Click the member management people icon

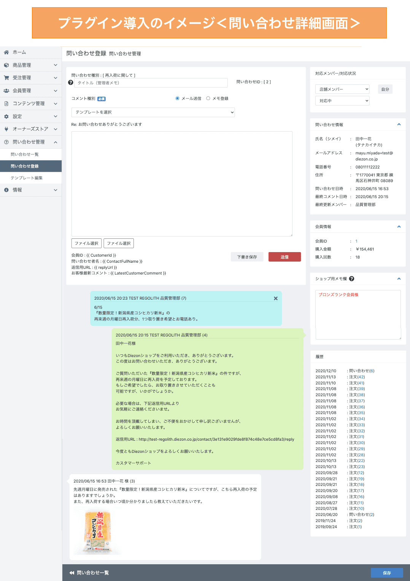(6, 90)
